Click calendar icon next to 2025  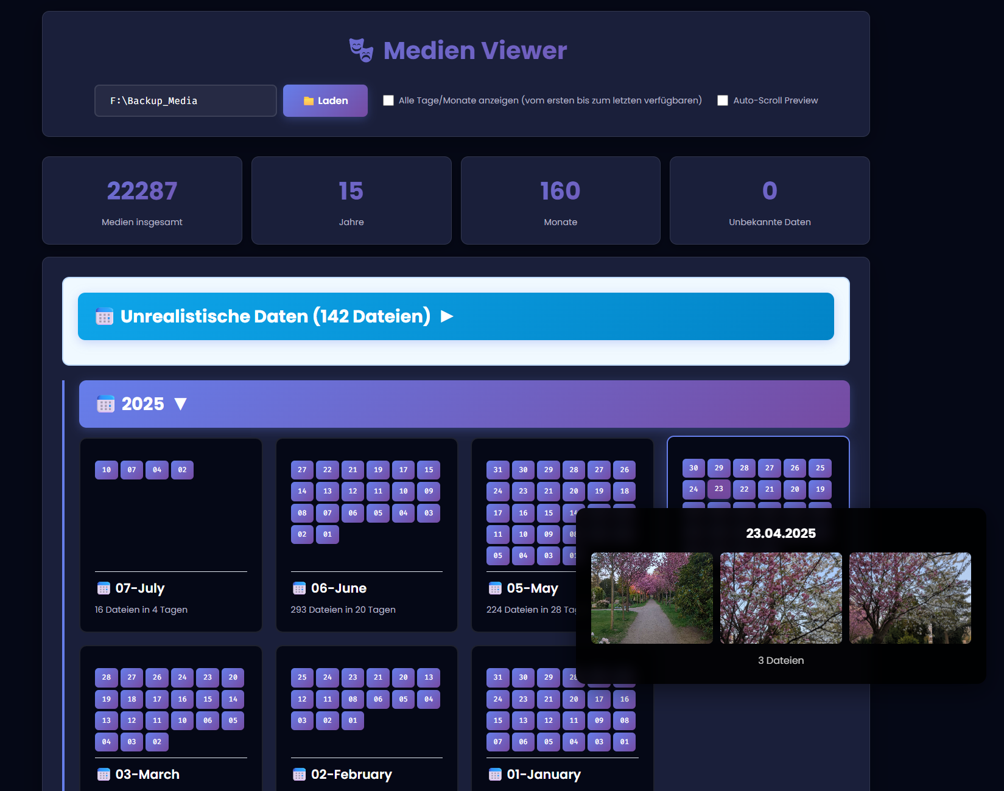coord(105,404)
